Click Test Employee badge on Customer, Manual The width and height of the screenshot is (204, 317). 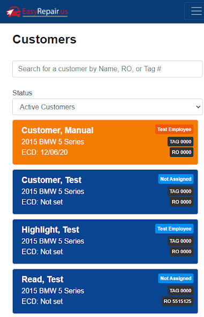click(174, 130)
